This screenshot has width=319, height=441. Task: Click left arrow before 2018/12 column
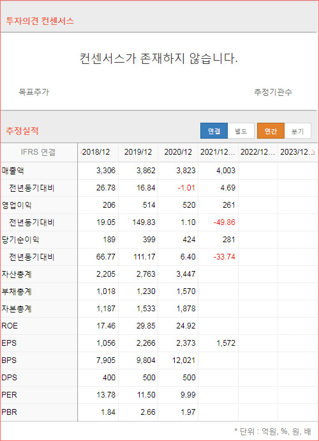coord(82,152)
